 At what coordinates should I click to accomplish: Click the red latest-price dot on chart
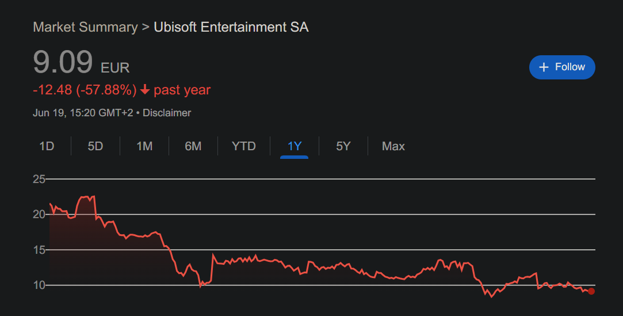point(591,291)
